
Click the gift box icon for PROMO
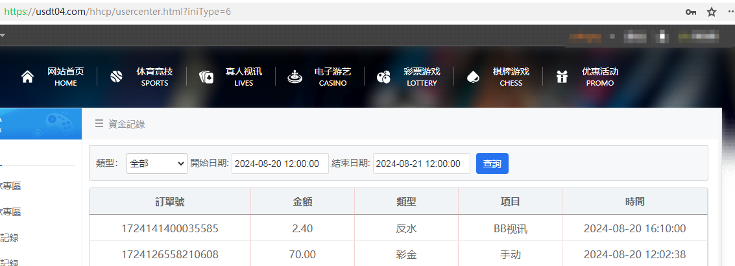click(x=562, y=77)
